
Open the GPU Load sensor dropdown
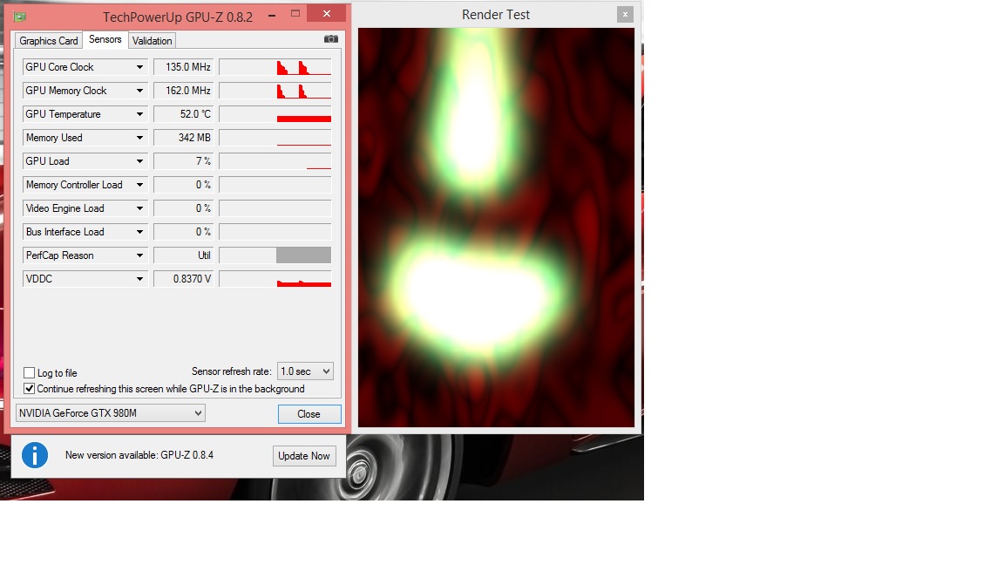coord(139,161)
